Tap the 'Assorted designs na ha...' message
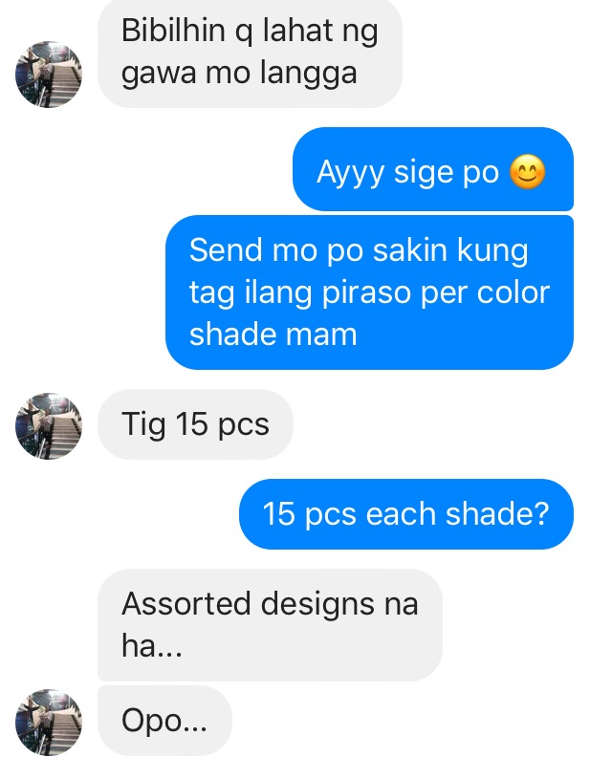 click(x=270, y=625)
